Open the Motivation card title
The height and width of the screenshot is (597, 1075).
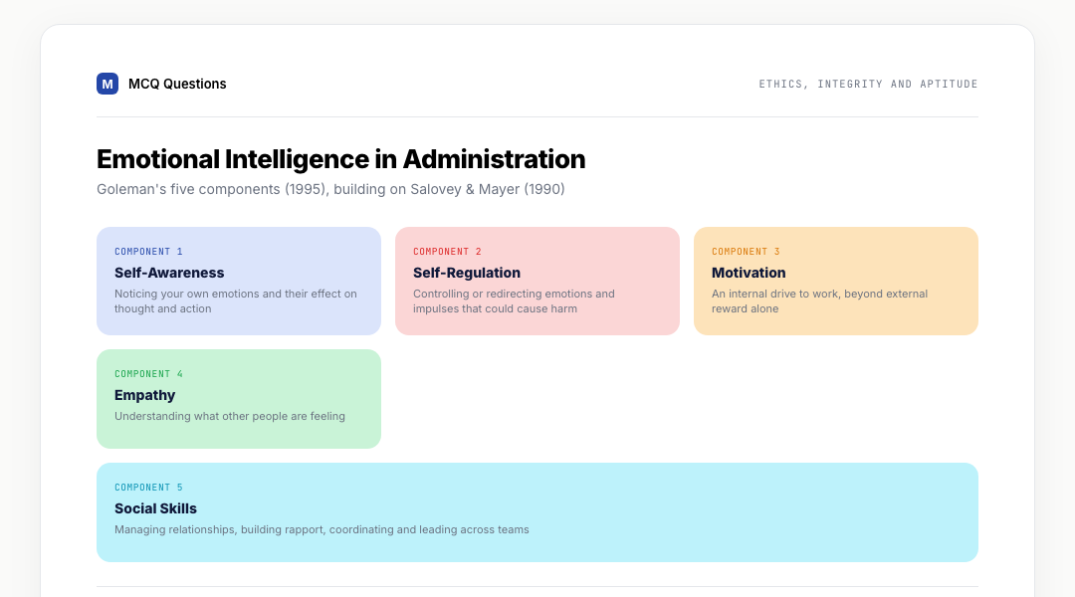coord(749,273)
